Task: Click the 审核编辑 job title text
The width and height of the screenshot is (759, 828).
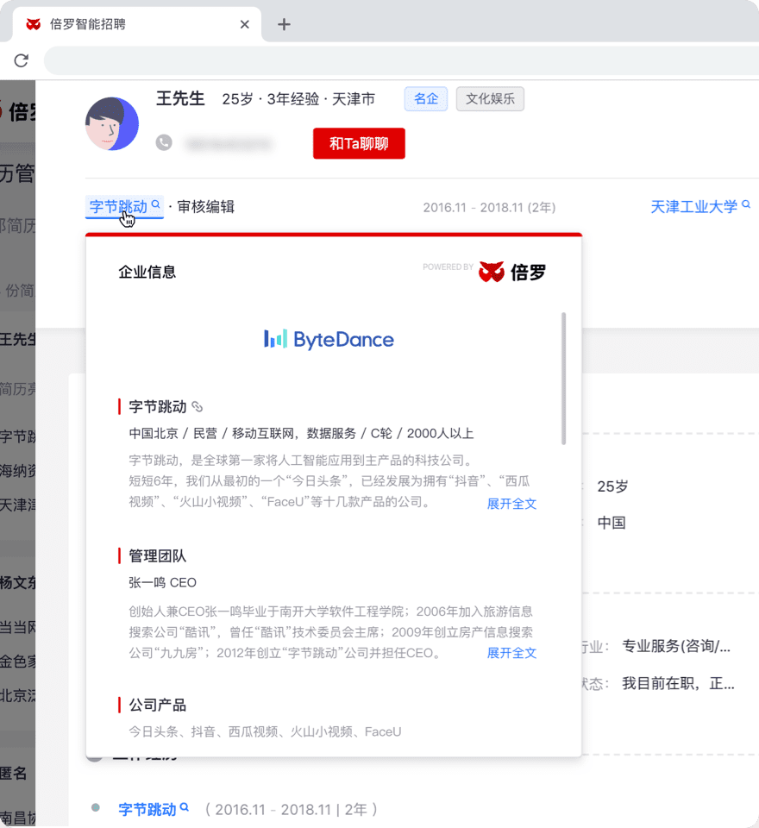Action: point(206,206)
